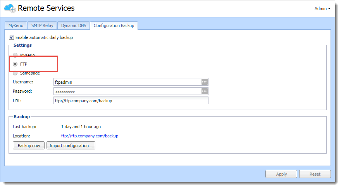
Task: Click the Apply button
Action: pos(281,174)
